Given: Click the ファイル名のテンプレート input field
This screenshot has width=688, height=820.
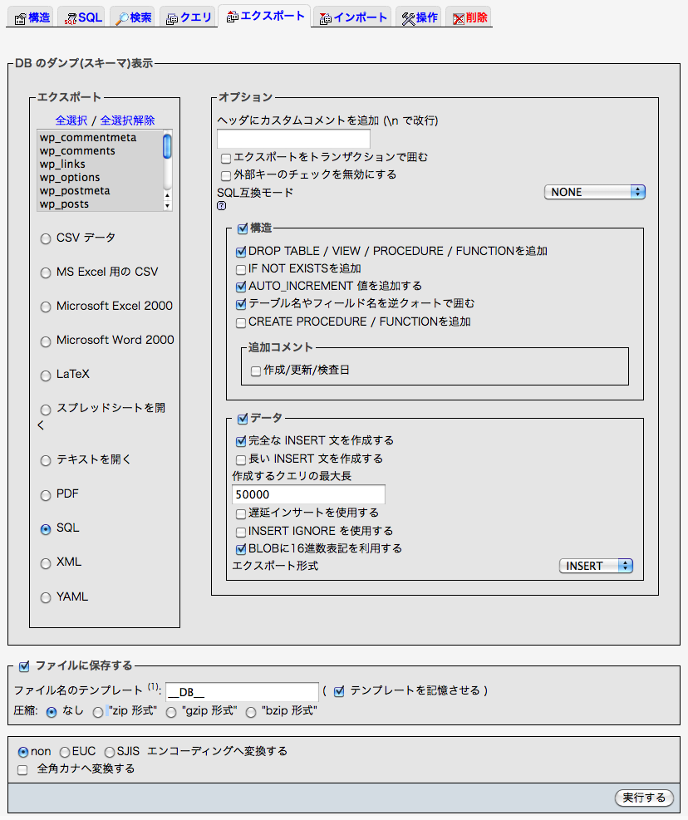Looking at the screenshot, I should pyautogui.click(x=242, y=692).
